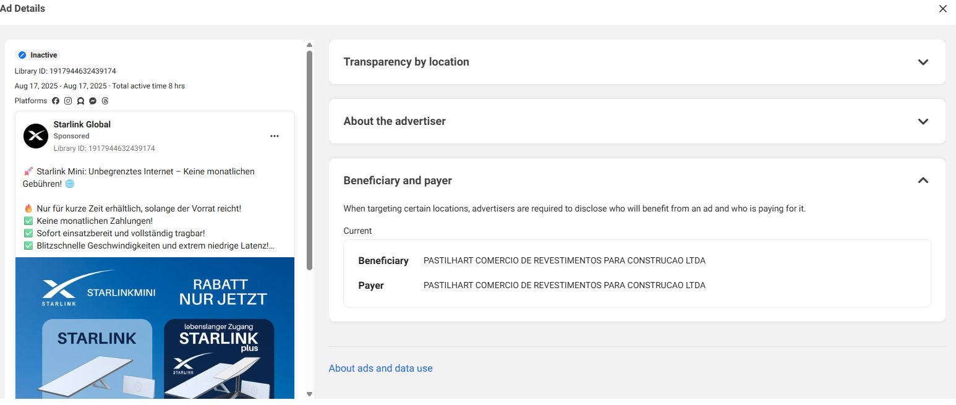
Task: Open the About ads and data use link
Action: tap(380, 369)
